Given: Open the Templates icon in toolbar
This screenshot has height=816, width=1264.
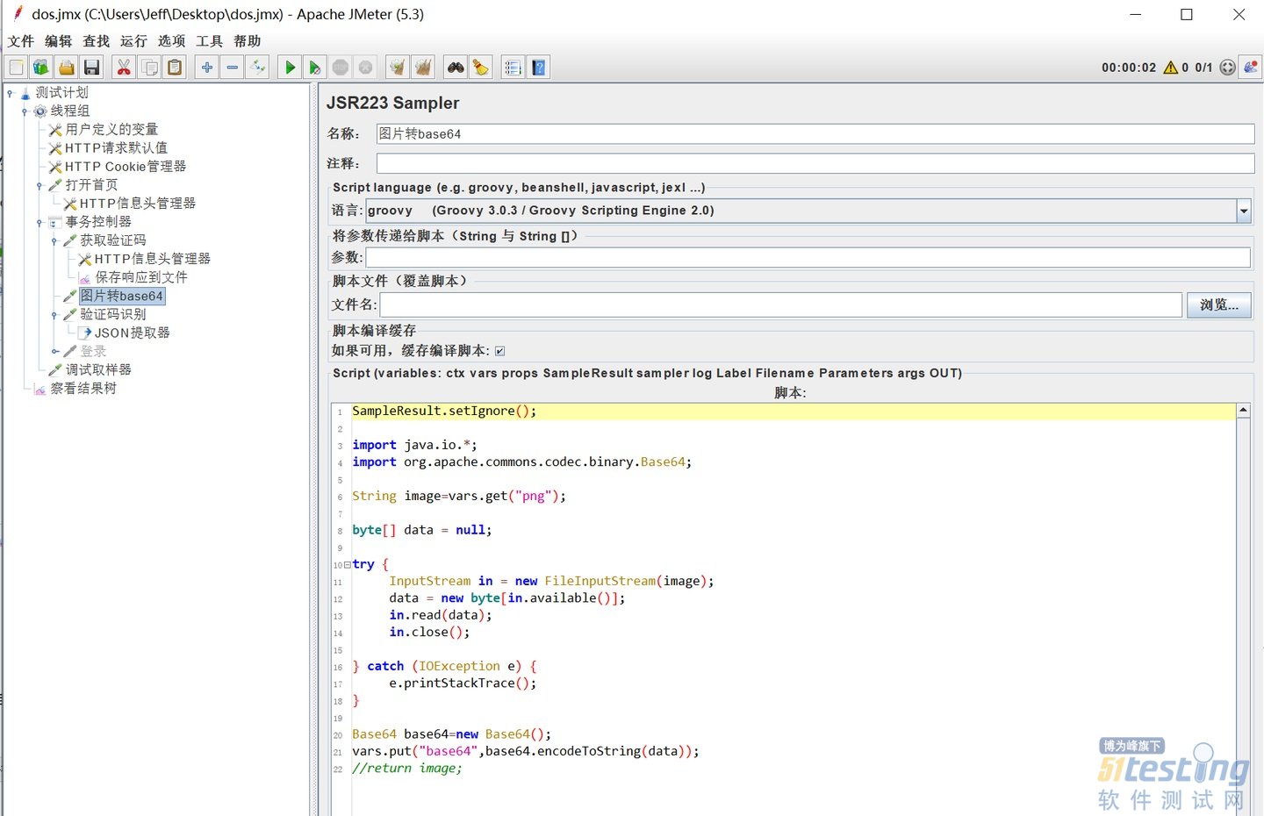Looking at the screenshot, I should point(41,68).
